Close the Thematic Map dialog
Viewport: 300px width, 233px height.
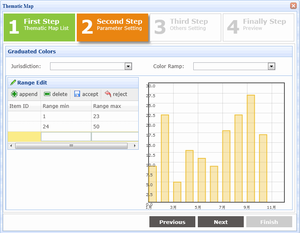pyautogui.click(x=293, y=6)
